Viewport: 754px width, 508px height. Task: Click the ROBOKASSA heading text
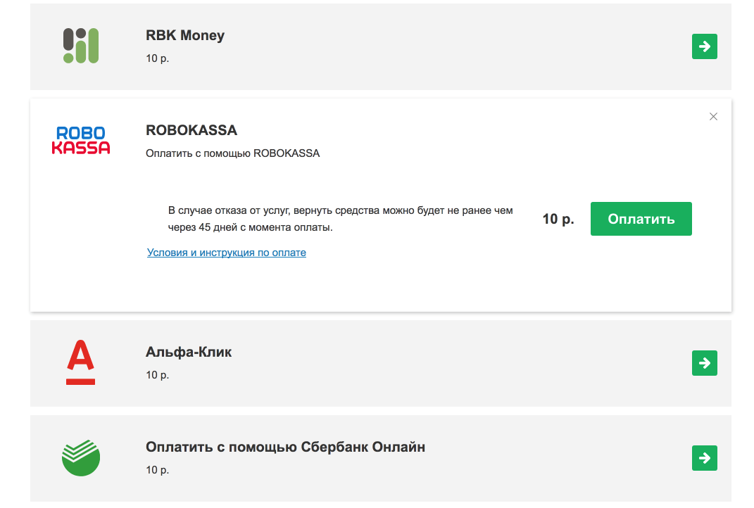pos(191,130)
